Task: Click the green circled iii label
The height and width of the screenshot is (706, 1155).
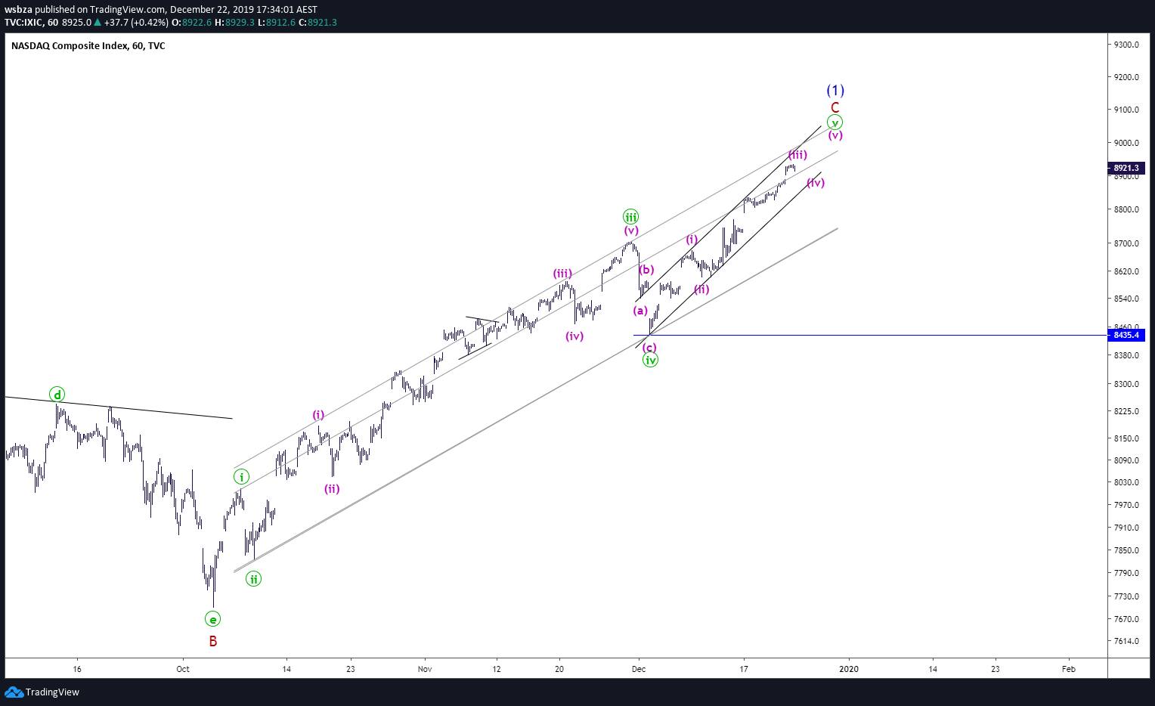Action: (631, 216)
